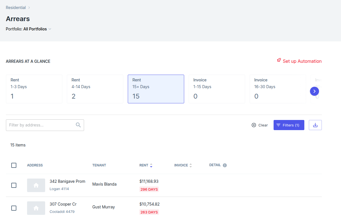This screenshot has width=341, height=216.
Task: Click the Arrears page title
Action: click(x=18, y=19)
